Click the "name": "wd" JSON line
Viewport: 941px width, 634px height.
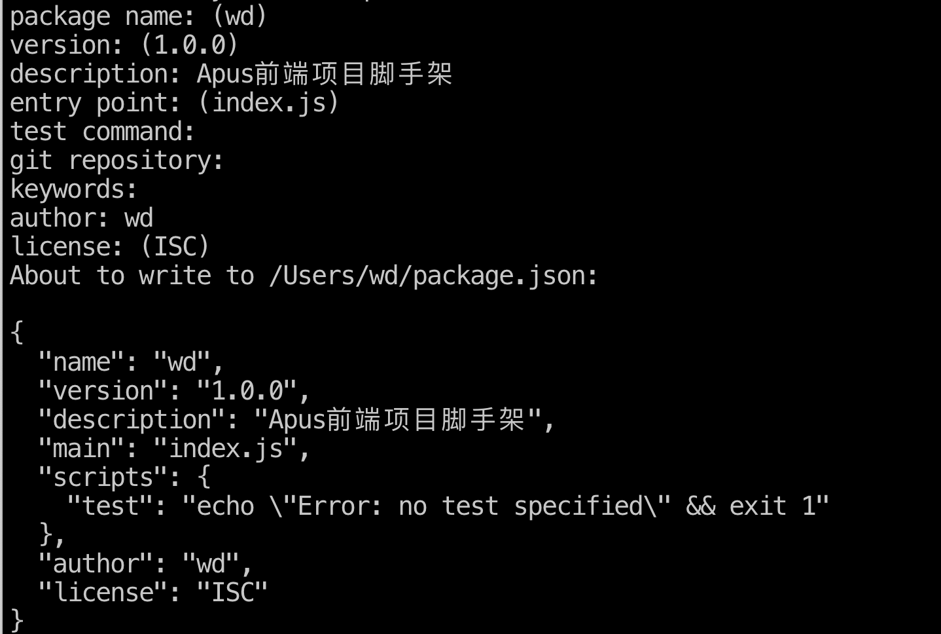131,362
